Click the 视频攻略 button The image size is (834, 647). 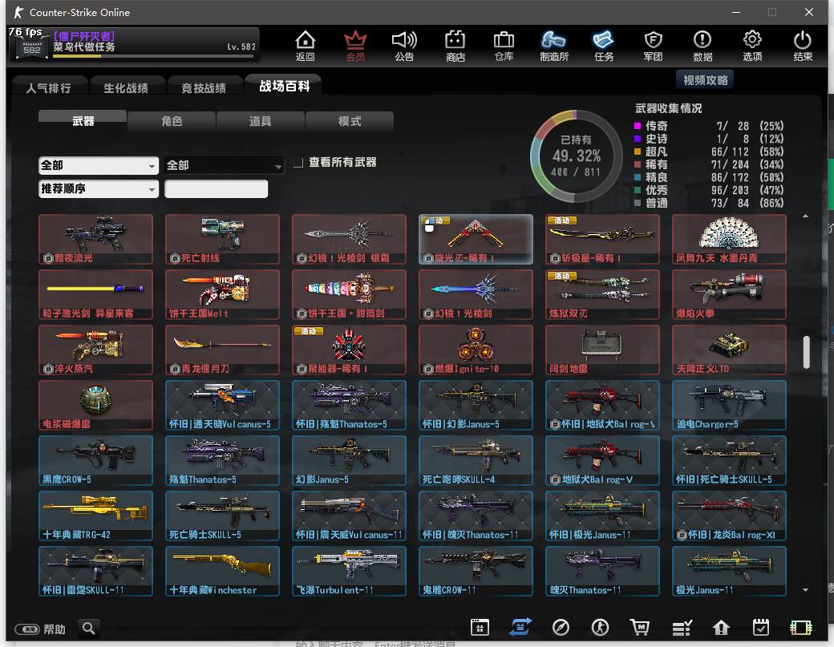[705, 80]
